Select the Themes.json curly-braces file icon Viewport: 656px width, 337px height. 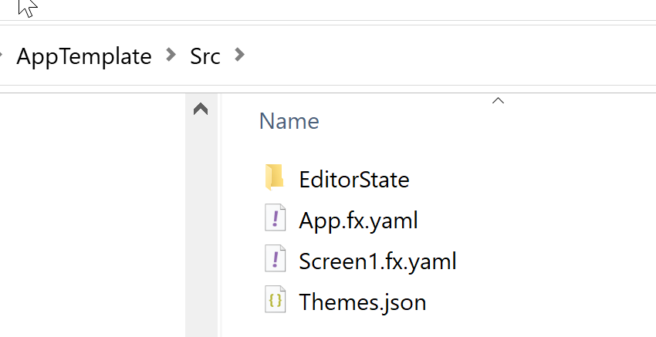pyautogui.click(x=275, y=299)
